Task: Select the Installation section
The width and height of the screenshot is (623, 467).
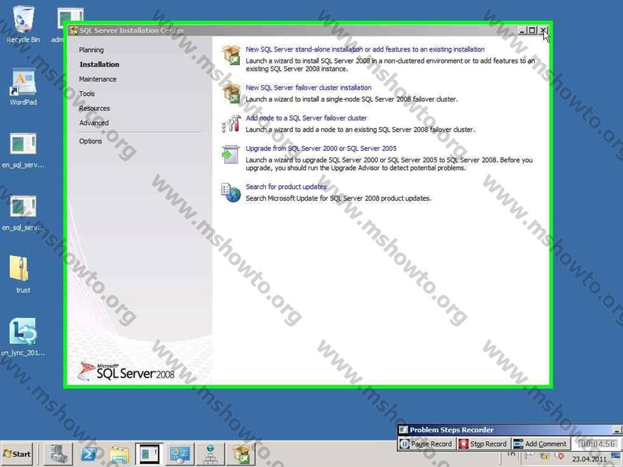Action: click(x=99, y=64)
